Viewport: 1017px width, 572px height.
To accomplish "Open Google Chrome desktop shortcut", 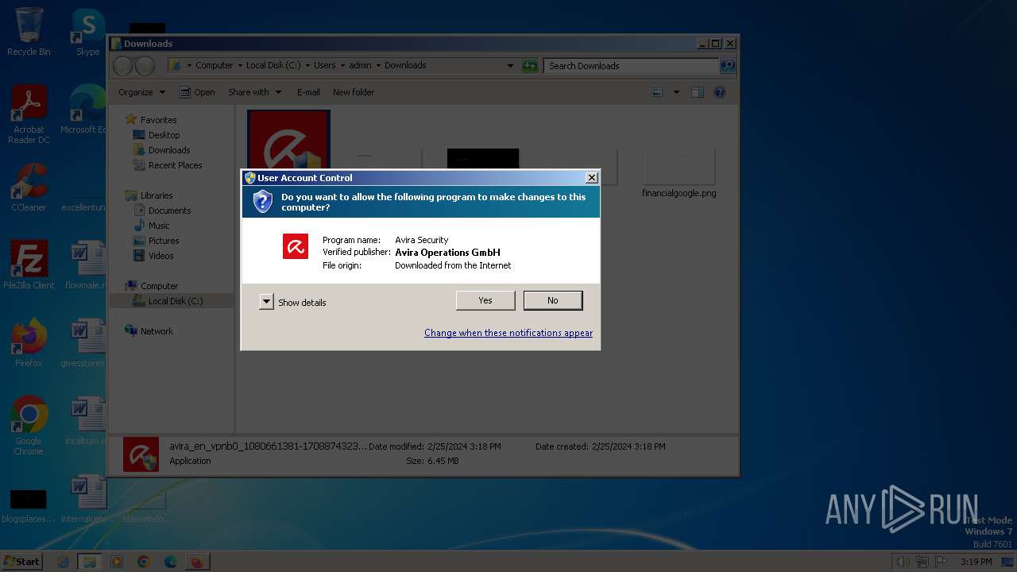I will click(x=29, y=425).
